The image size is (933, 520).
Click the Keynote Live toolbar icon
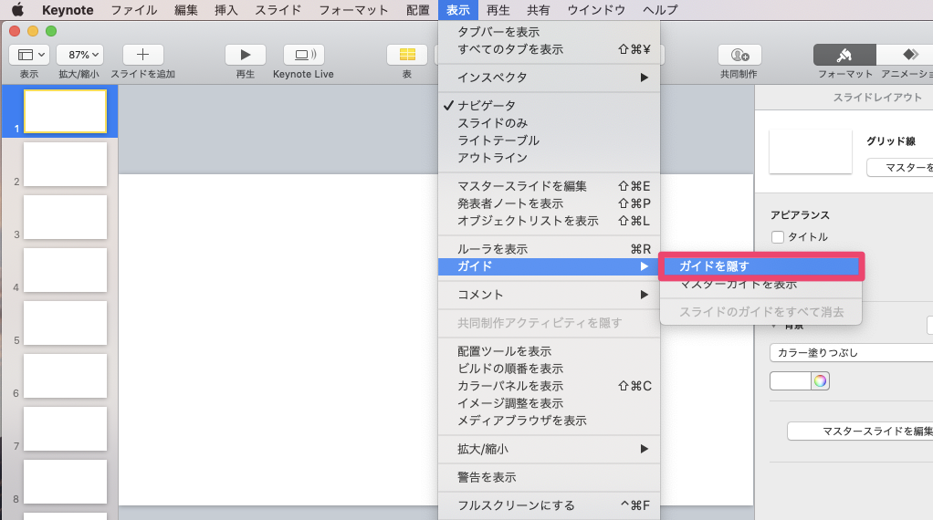303,55
